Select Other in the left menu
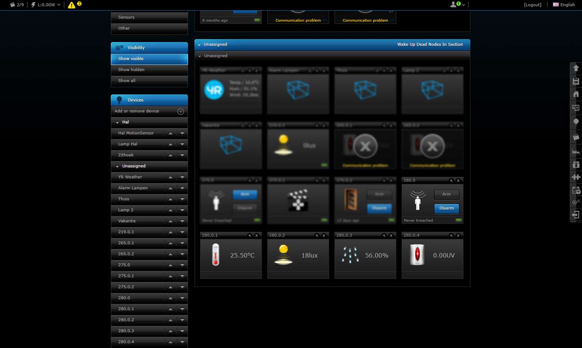 coord(149,28)
